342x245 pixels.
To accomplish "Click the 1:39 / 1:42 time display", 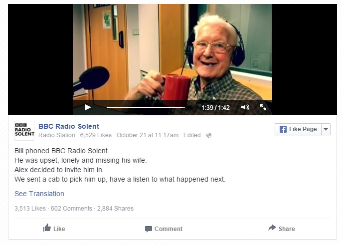I will pyautogui.click(x=215, y=107).
